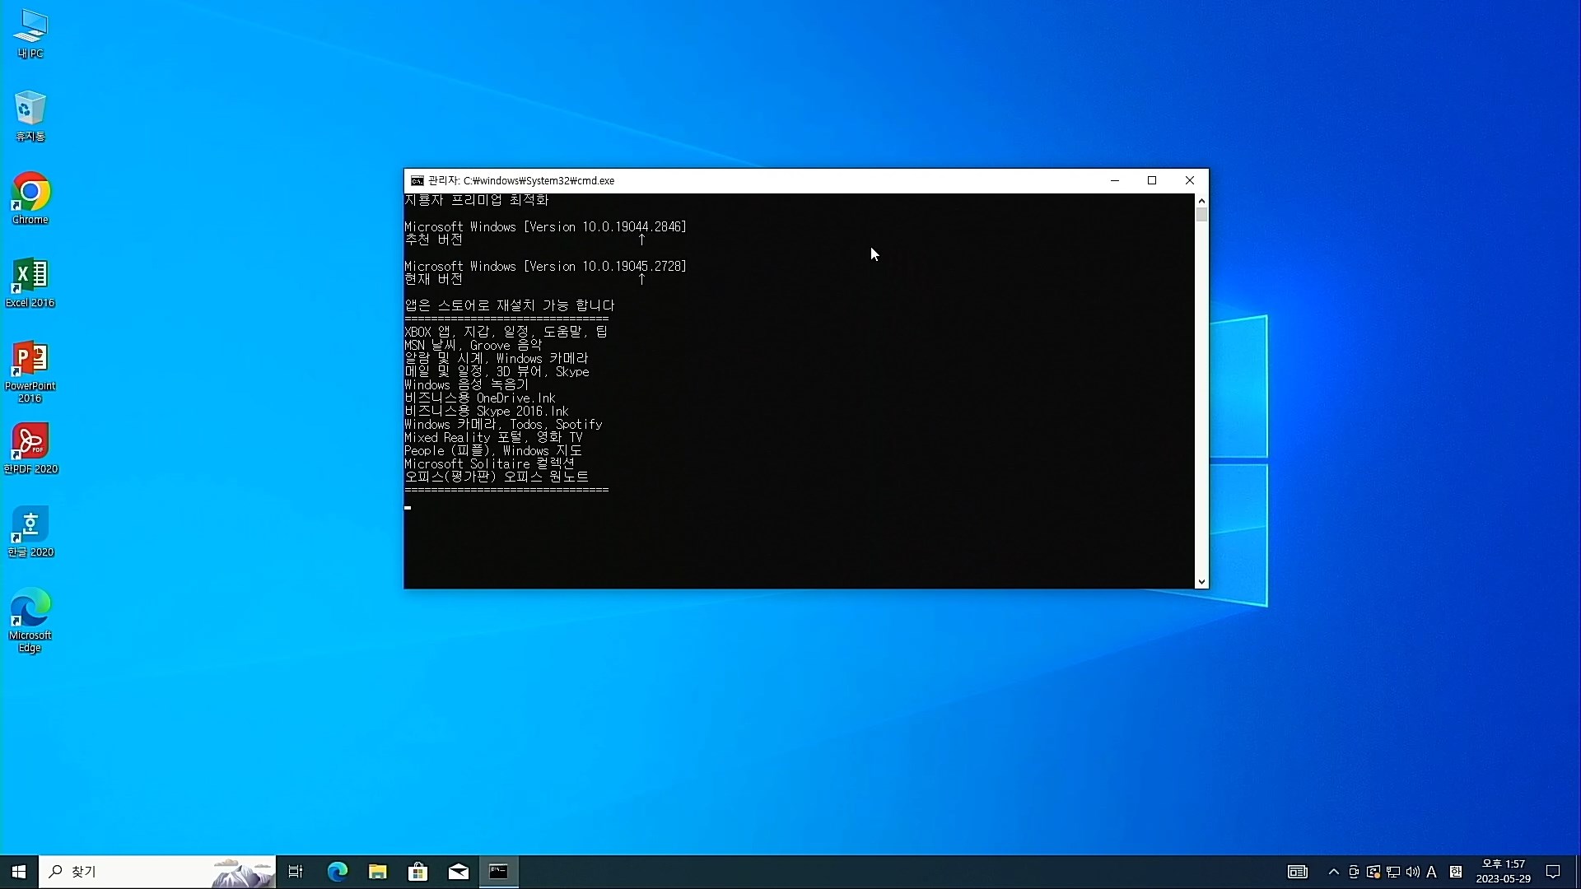The image size is (1581, 889).
Task: Select the Chrome desktop shortcut
Action: [x=30, y=198]
